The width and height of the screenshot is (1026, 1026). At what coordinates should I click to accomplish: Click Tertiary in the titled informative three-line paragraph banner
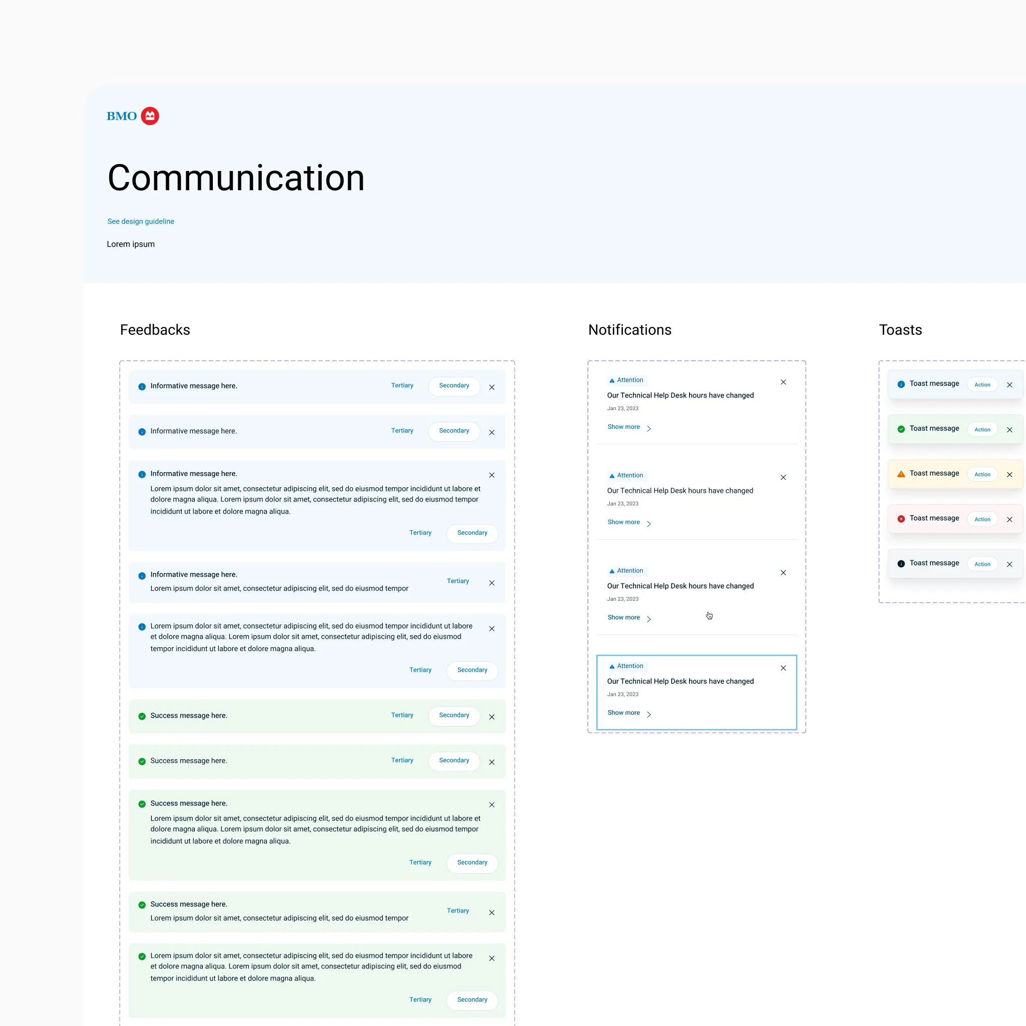point(420,533)
